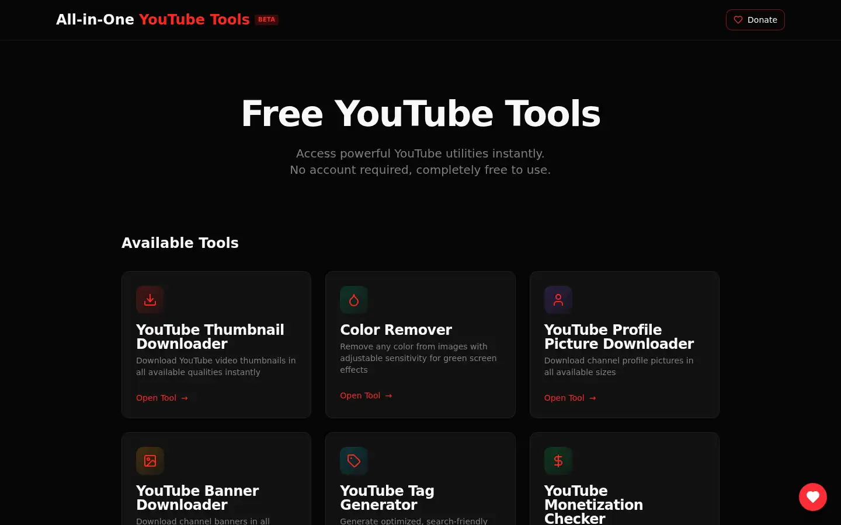Screen dimensions: 841x525
Task: Open Tool link for YouTube Thumbnail Downloader
Action: (162, 398)
